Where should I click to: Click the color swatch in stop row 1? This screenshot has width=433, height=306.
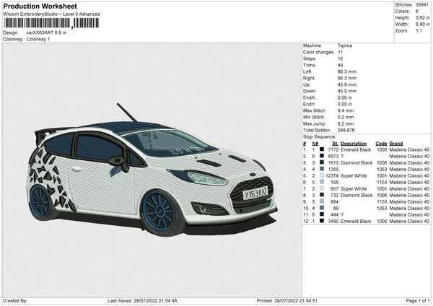pyautogui.click(x=322, y=149)
